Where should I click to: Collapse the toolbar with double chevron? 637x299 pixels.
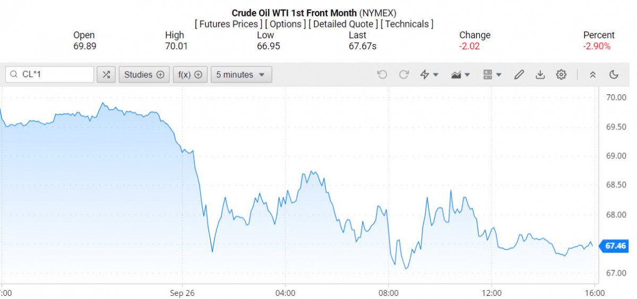(x=593, y=75)
